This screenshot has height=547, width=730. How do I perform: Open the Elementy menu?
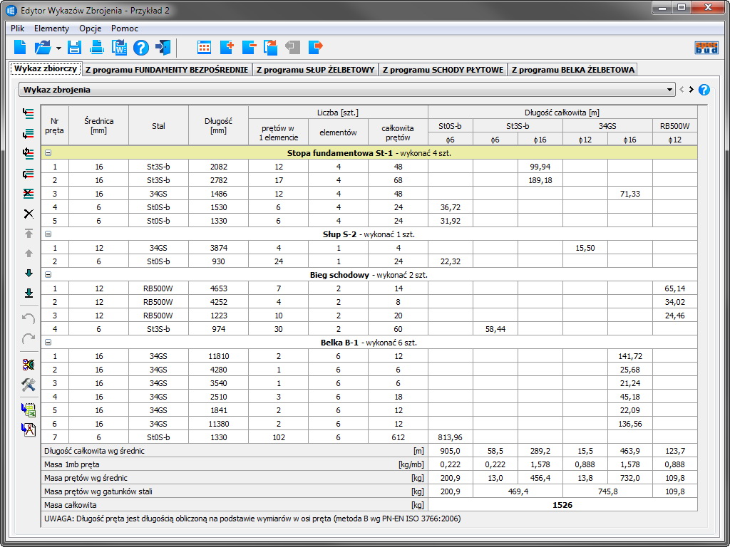click(x=51, y=28)
